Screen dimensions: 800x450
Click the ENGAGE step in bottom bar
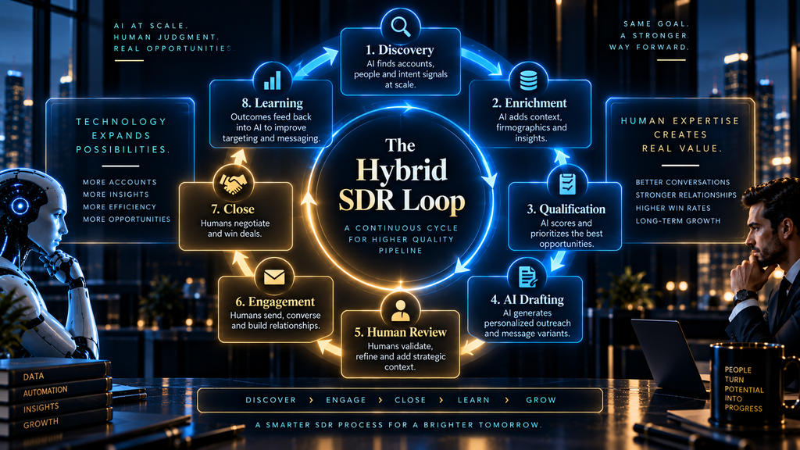coord(346,400)
